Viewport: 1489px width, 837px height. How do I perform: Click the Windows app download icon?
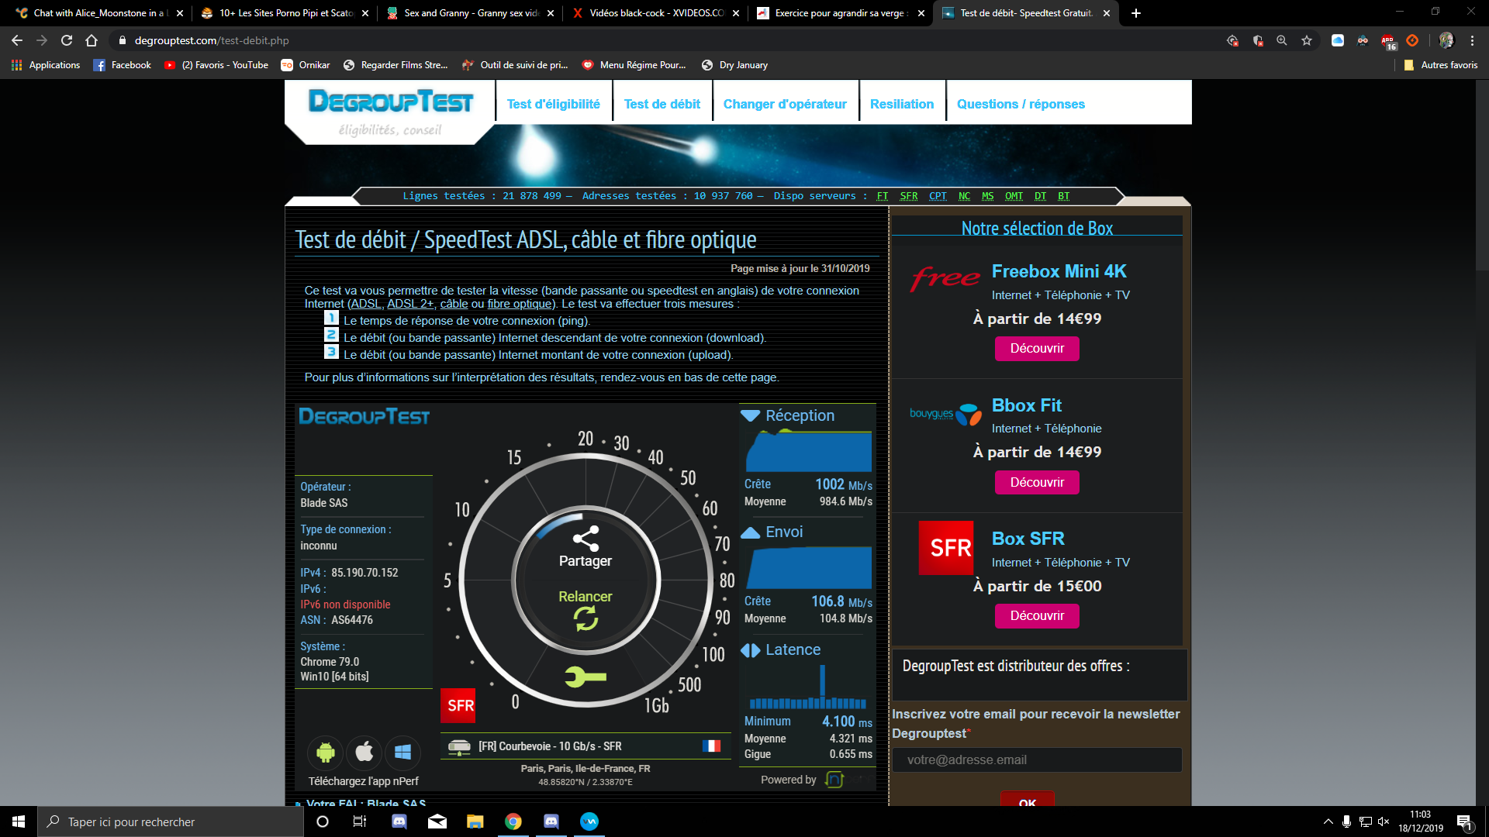[x=402, y=751]
